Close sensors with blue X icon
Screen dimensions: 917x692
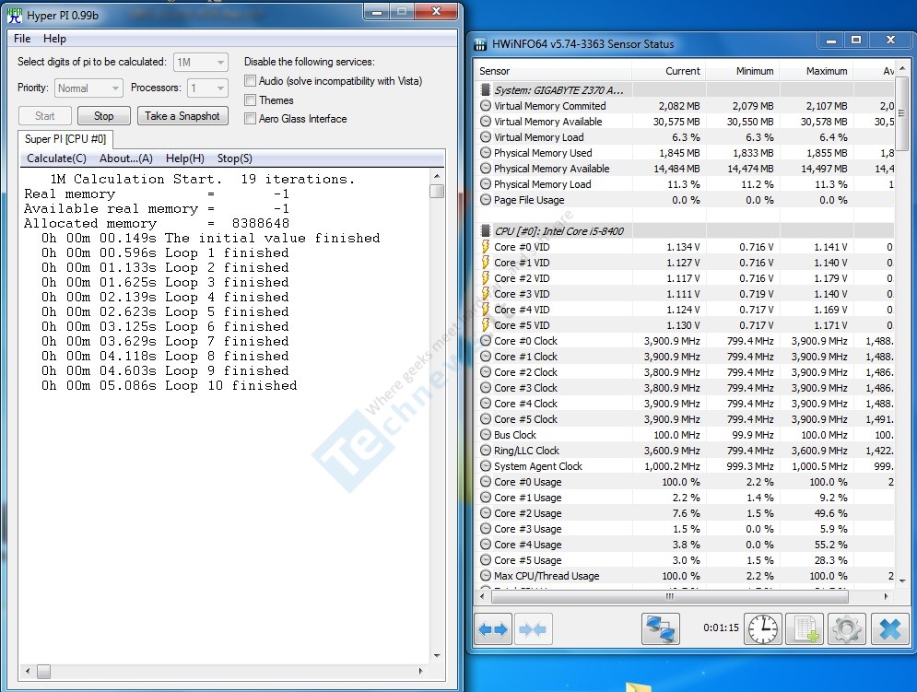pos(890,629)
